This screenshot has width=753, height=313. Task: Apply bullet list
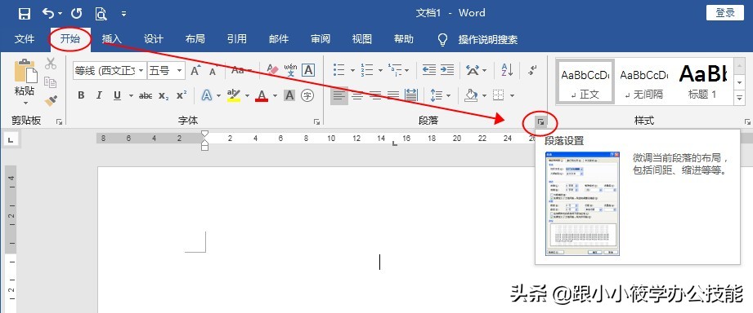tap(339, 70)
